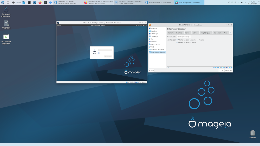Select the Lien vers une application shortcut
The image size is (260, 146).
6,39
